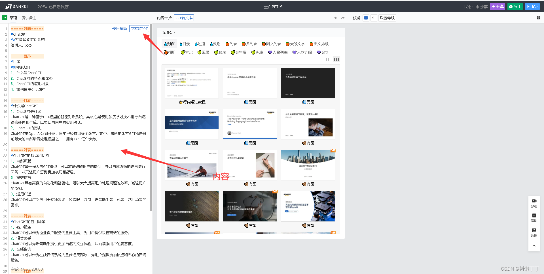Open the 设置母版 button
This screenshot has width=544, height=274.
point(387,18)
